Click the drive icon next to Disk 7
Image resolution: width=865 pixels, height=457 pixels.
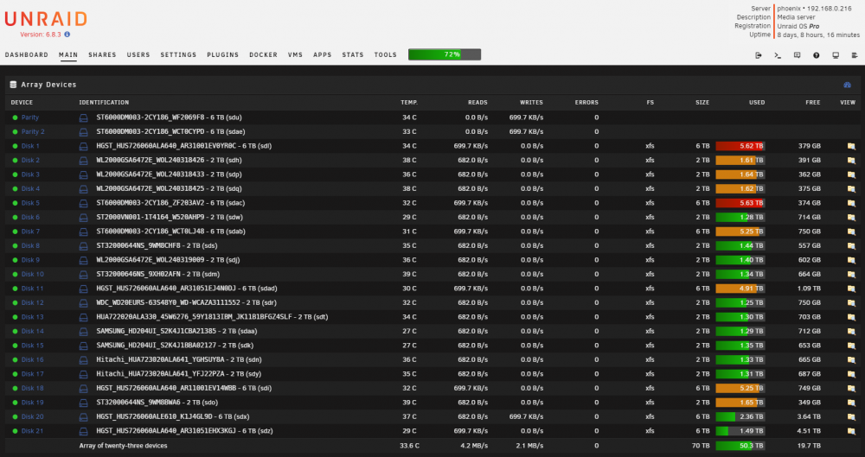(x=83, y=232)
